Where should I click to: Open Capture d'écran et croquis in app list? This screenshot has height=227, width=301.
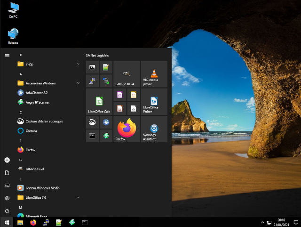pos(48,122)
